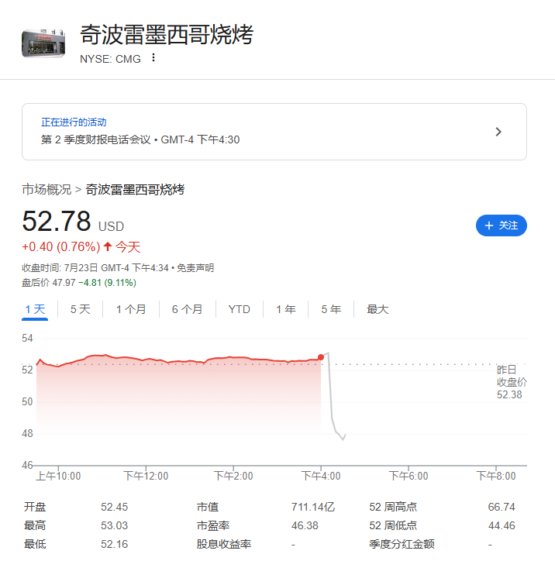Screen dimensions: 555x561
Task: Open the three-dot menu beside NYSE: CMG
Action: click(153, 57)
